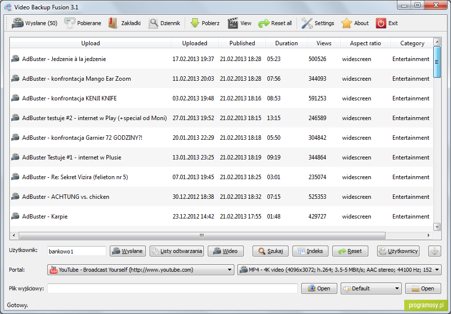Click the duration value 13:15
The height and width of the screenshot is (314, 451).
click(x=274, y=118)
